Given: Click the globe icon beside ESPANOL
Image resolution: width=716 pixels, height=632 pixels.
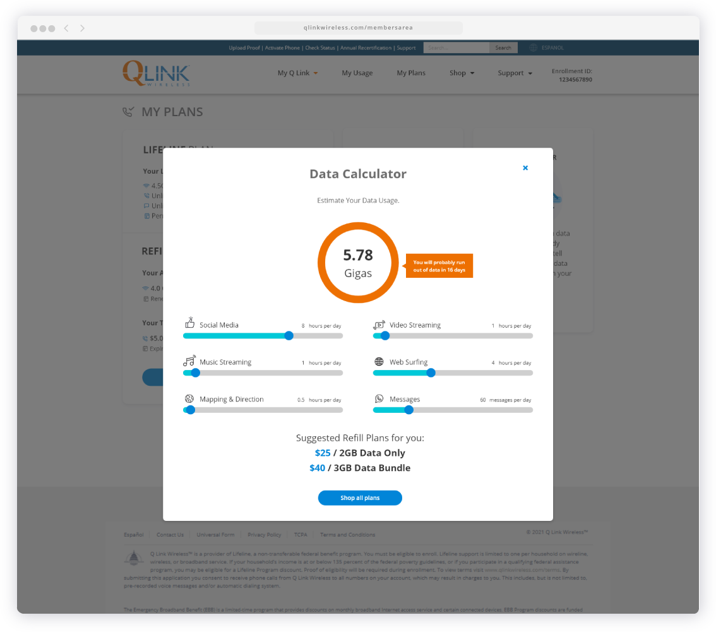Looking at the screenshot, I should click(x=534, y=47).
